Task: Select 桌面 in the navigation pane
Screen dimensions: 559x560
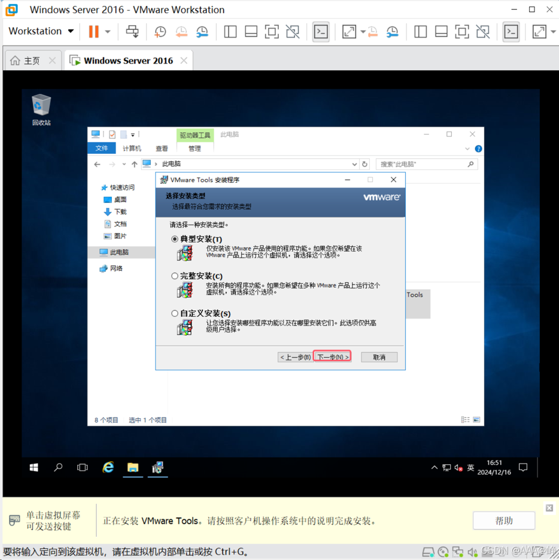Action: pos(116,199)
